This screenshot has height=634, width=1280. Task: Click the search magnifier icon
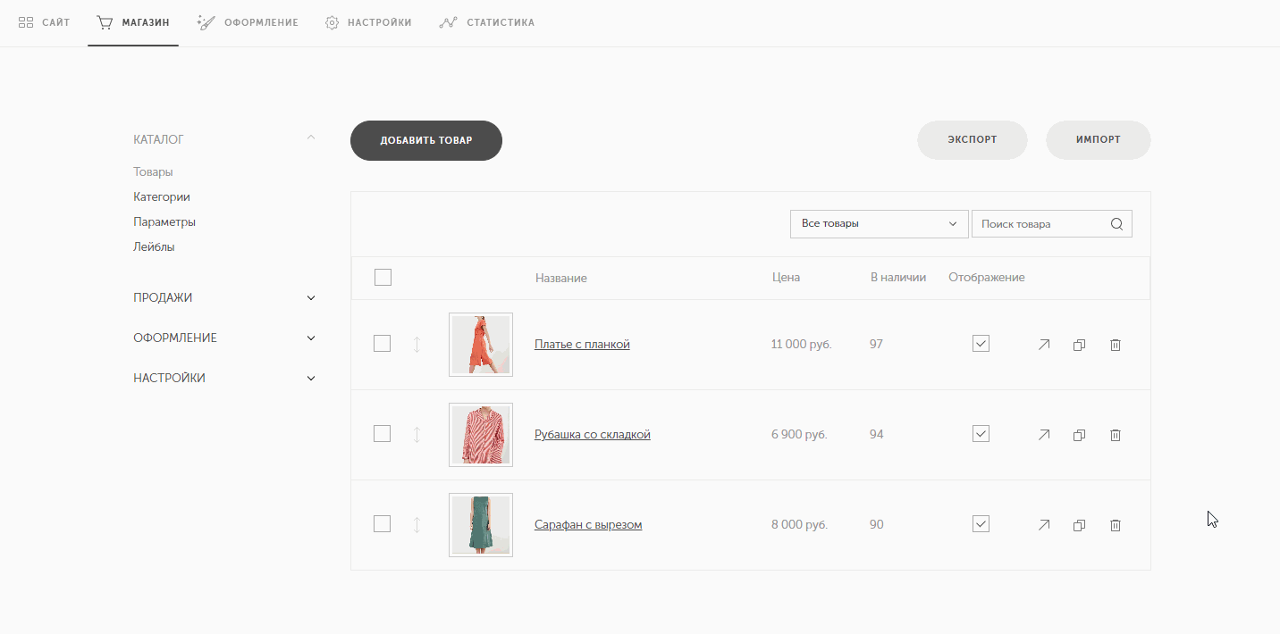pyautogui.click(x=1116, y=224)
